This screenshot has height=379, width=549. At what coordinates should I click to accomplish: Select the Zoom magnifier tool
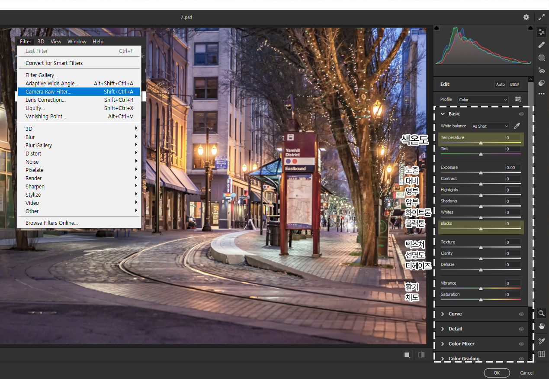541,313
